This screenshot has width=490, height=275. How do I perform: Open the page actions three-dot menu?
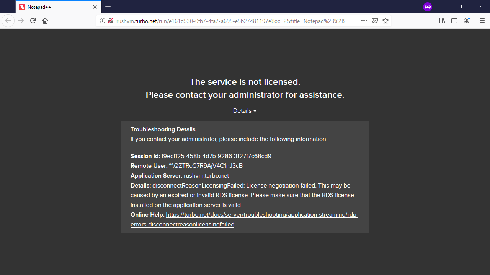point(364,21)
